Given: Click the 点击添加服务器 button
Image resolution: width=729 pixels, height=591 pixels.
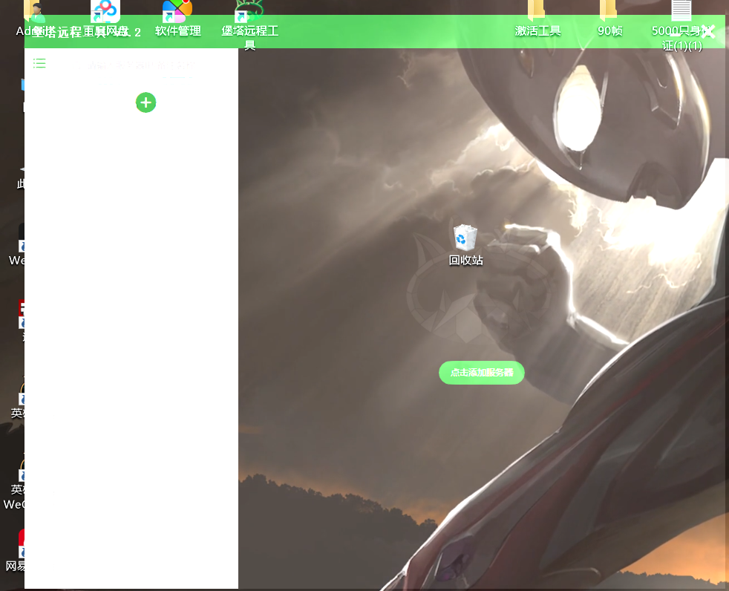Looking at the screenshot, I should coord(482,373).
